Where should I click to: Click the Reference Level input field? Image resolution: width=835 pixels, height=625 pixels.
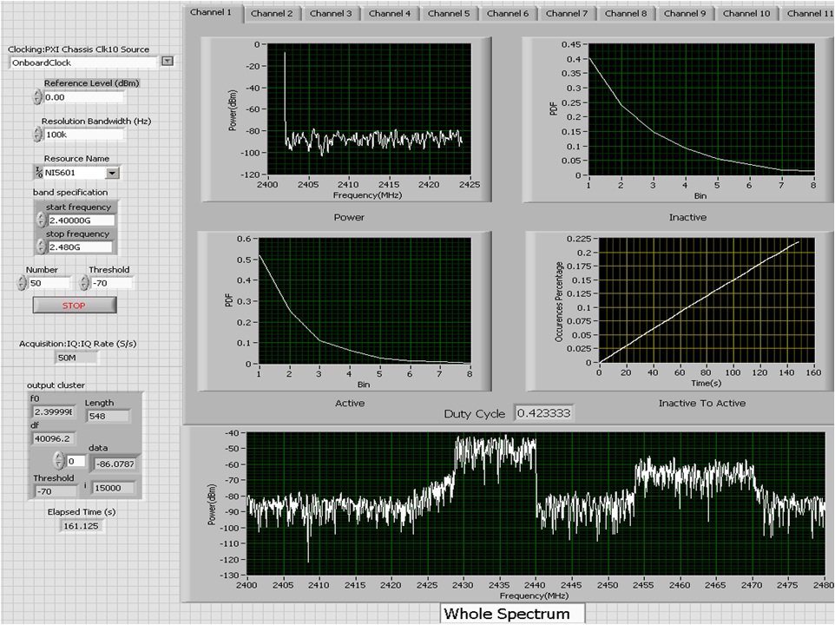pos(82,97)
